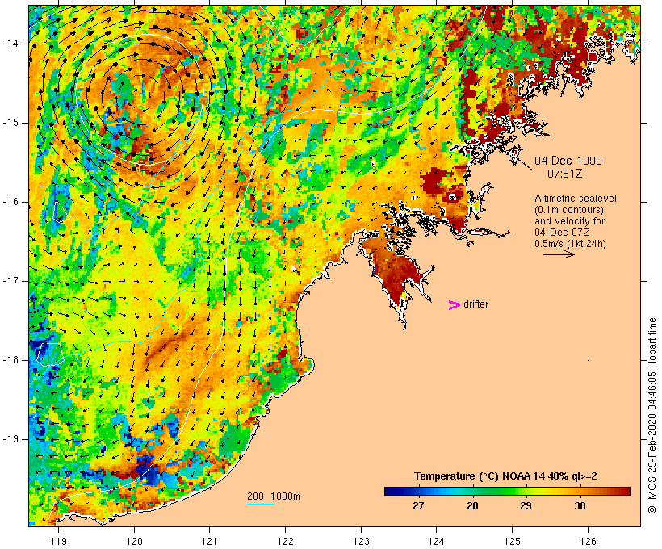Click the magenta drifter marker symbol

click(x=454, y=305)
